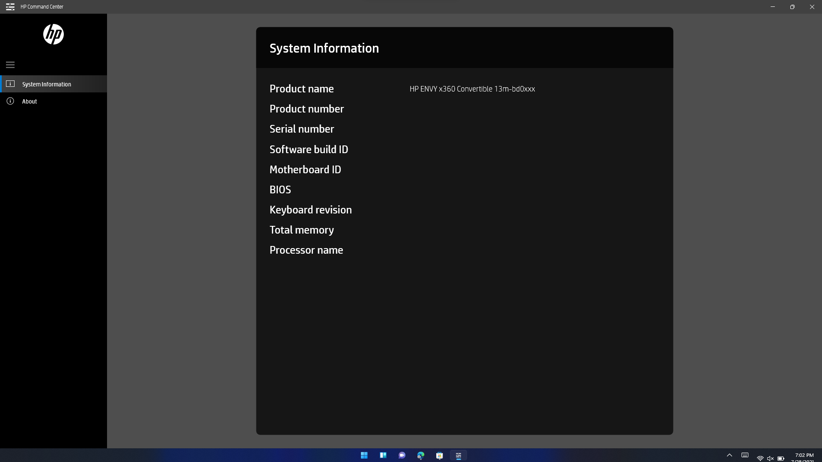Click the About info icon in sidebar
Viewport: 822px width, 462px height.
tap(10, 101)
